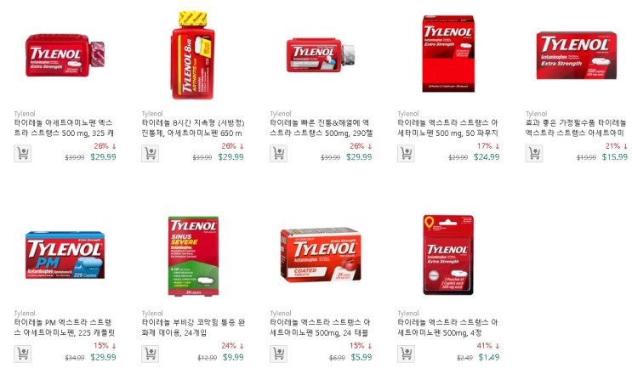Add $15.99 Tylenol Extra Strength to cart

(x=534, y=154)
